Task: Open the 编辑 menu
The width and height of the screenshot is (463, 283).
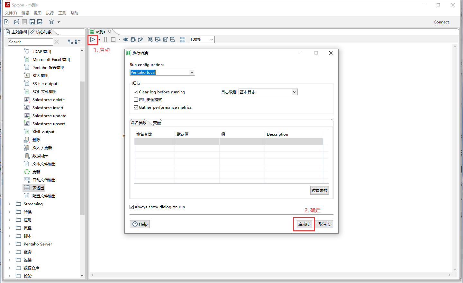Action: click(x=25, y=13)
